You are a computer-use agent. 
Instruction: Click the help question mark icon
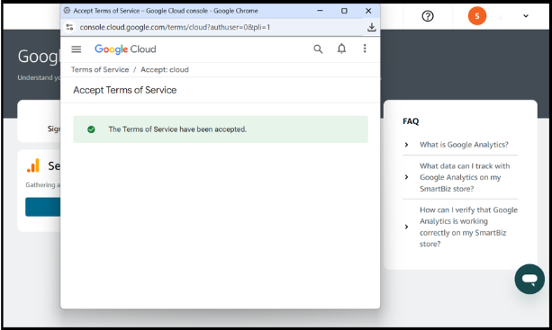[428, 16]
